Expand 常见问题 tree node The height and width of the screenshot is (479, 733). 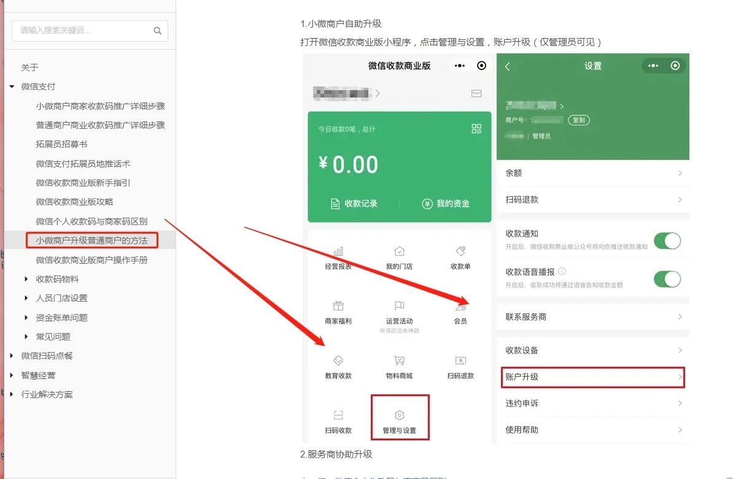click(26, 337)
